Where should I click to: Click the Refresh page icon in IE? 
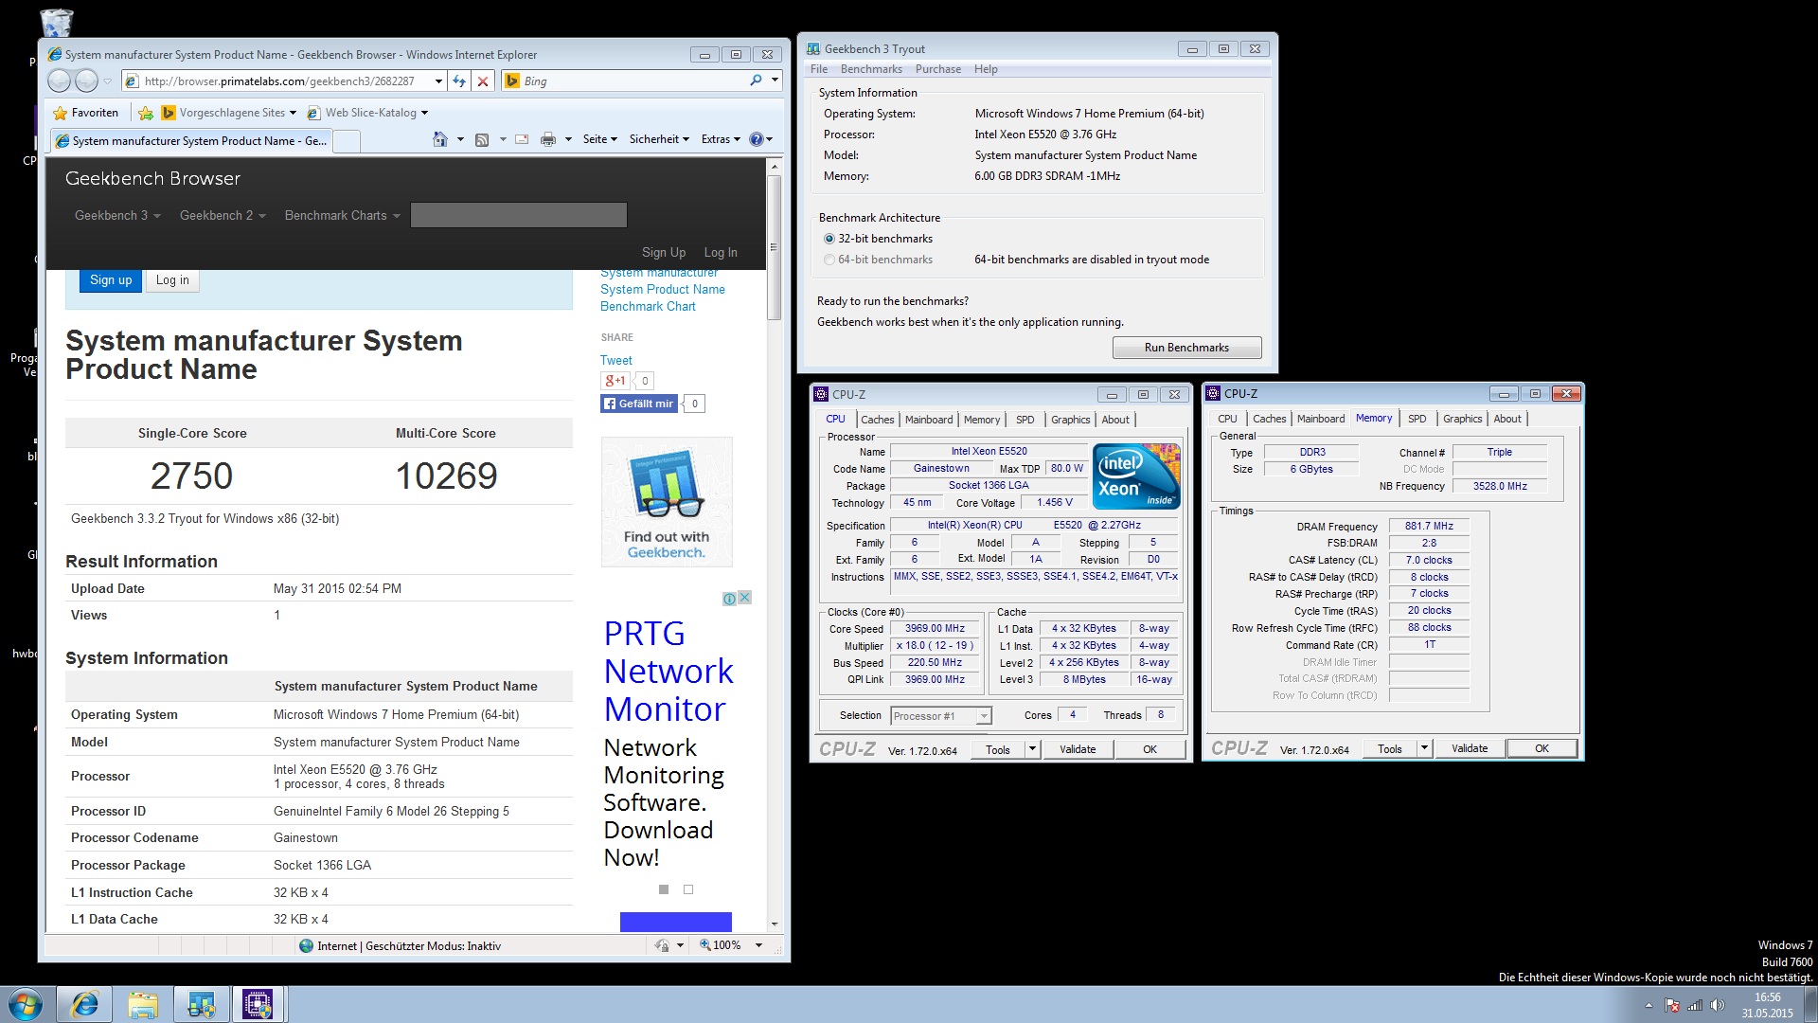point(459,81)
